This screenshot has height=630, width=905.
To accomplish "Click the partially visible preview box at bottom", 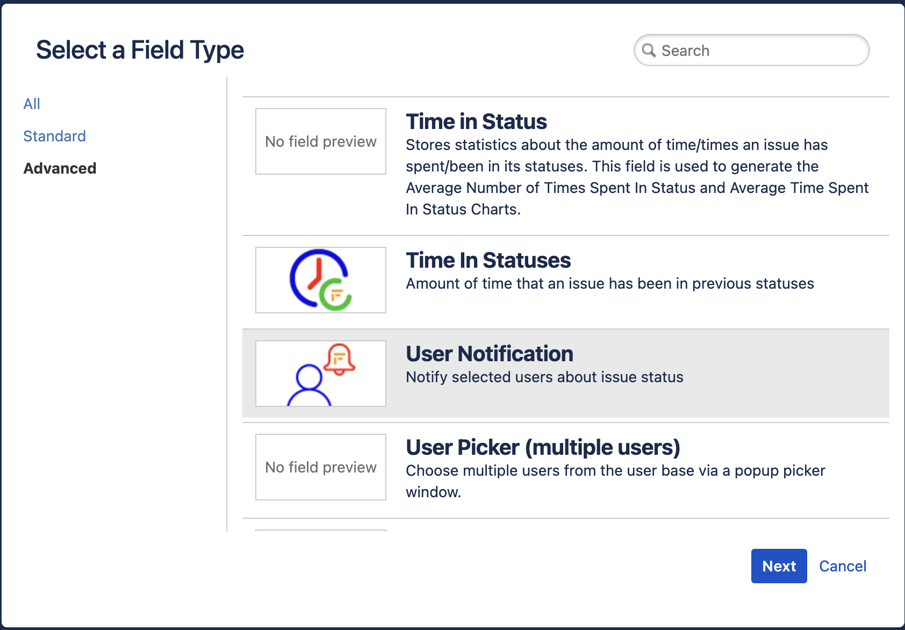I will pyautogui.click(x=320, y=531).
